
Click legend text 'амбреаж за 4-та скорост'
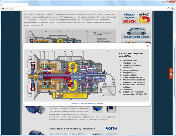[133, 92]
